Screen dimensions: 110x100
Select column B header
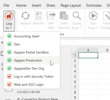pyautogui.click(x=104, y=50)
